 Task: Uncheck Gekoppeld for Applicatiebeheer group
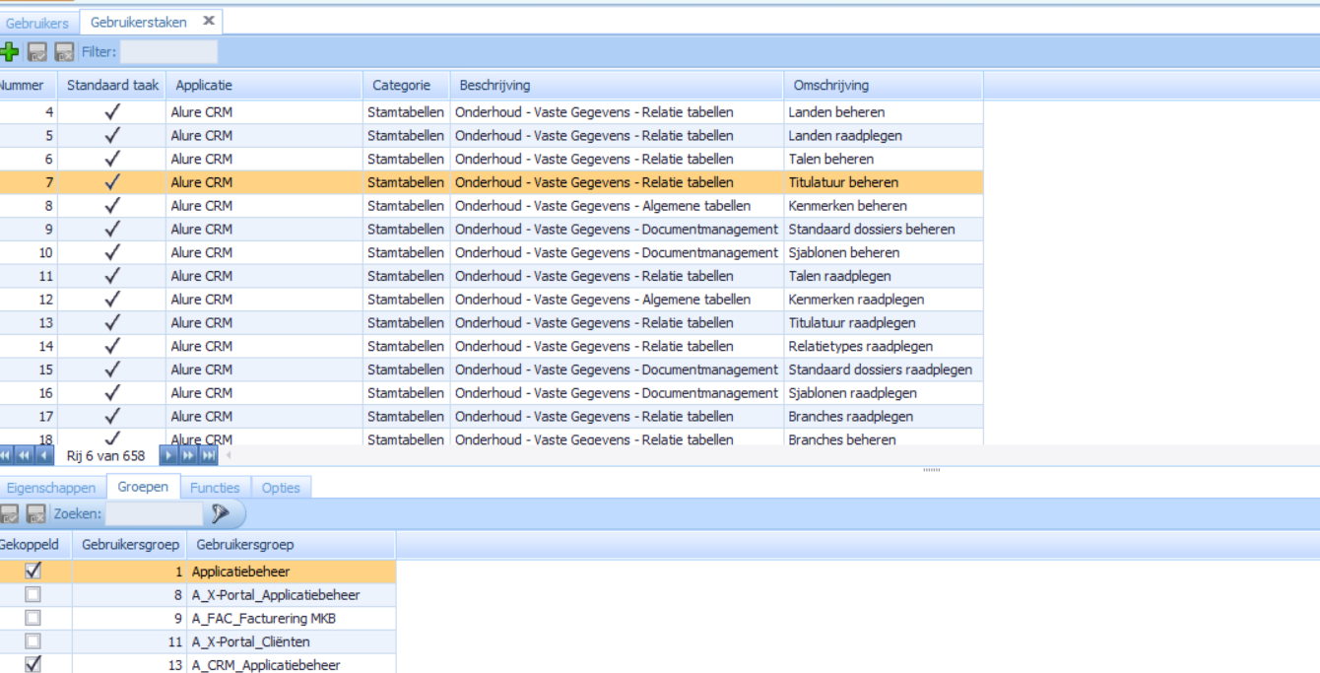click(x=33, y=572)
